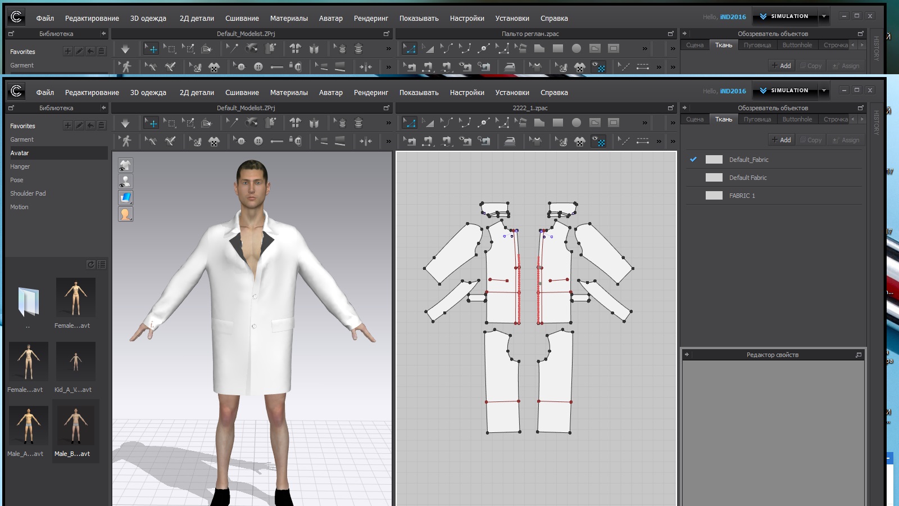The height and width of the screenshot is (506, 899).
Task: Switch library to list view icon
Action: 102,265
